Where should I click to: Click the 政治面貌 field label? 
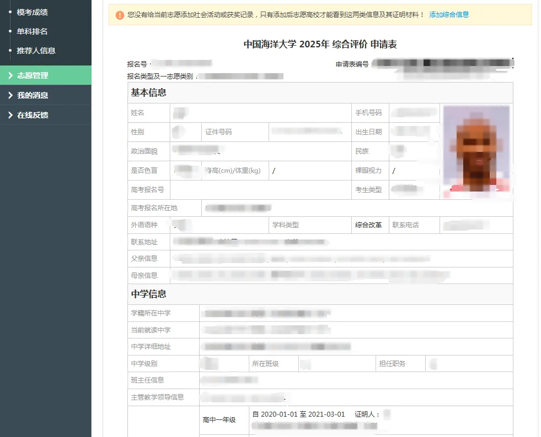click(x=144, y=151)
